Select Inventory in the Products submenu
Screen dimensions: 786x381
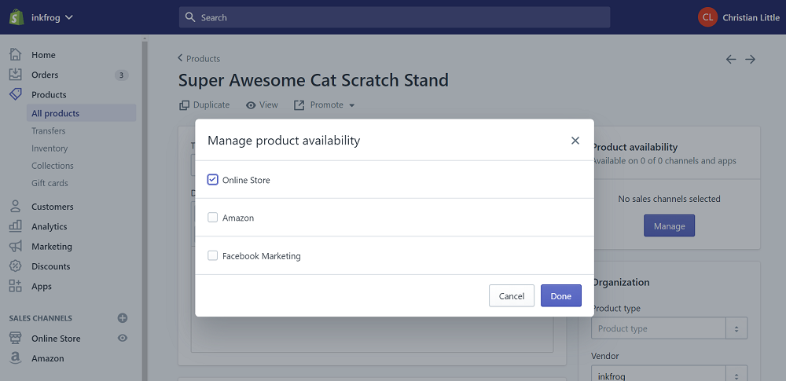click(50, 148)
